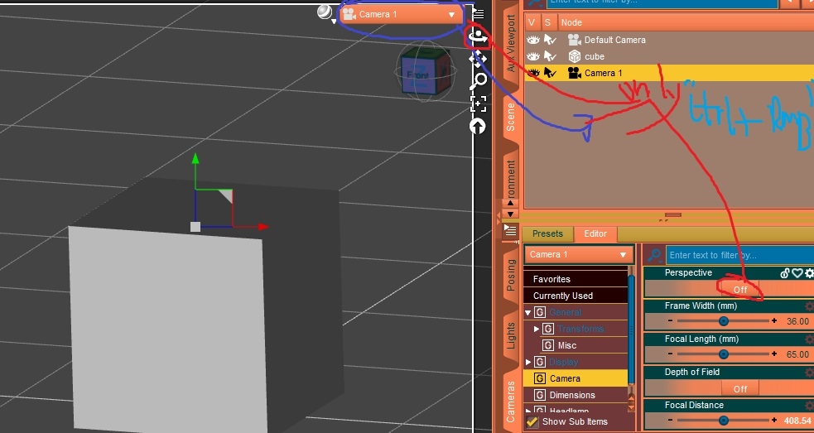
Task: Click the Focal Length value 65.00
Action: [x=797, y=354]
